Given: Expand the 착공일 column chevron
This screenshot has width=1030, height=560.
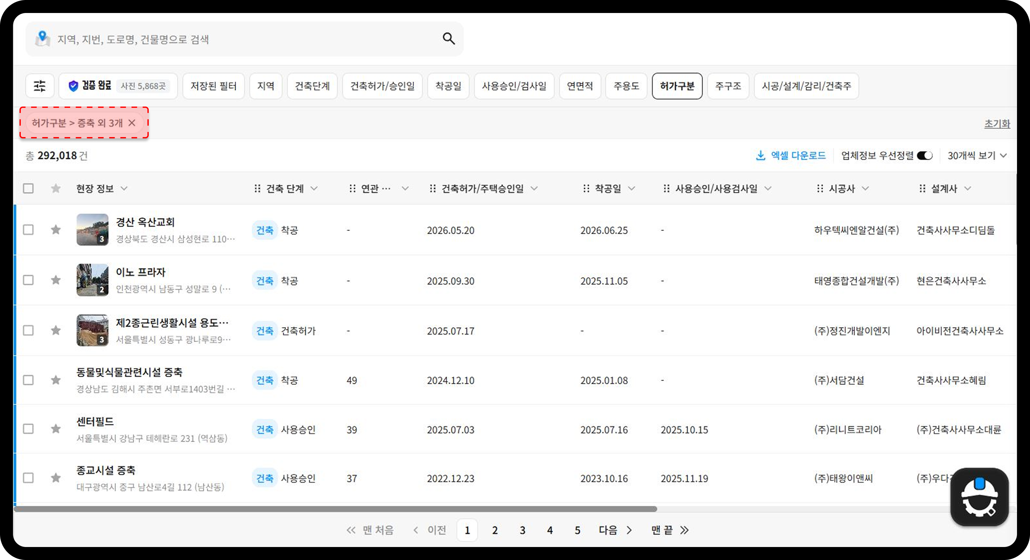Looking at the screenshot, I should [632, 188].
